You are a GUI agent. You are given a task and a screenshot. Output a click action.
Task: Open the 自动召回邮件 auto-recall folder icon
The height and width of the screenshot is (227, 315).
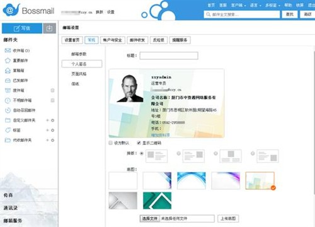(x=8, y=110)
